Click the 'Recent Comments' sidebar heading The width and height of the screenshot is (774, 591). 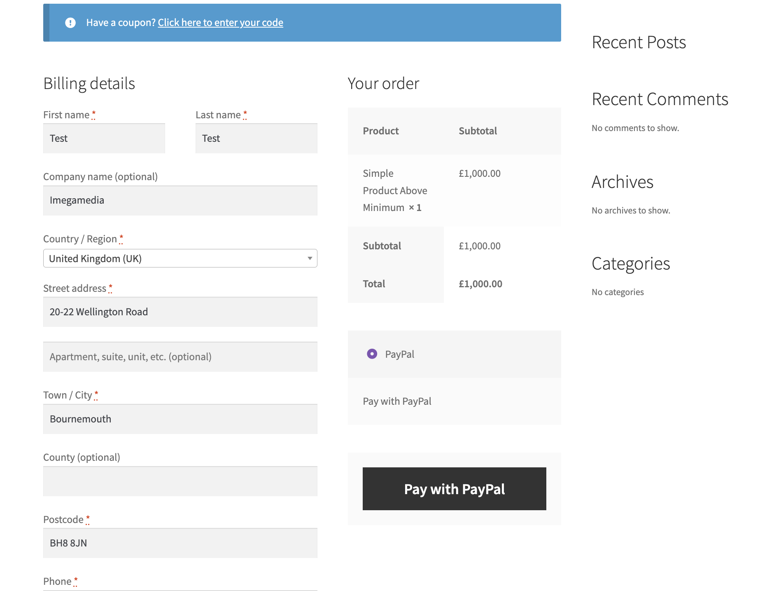(x=660, y=99)
